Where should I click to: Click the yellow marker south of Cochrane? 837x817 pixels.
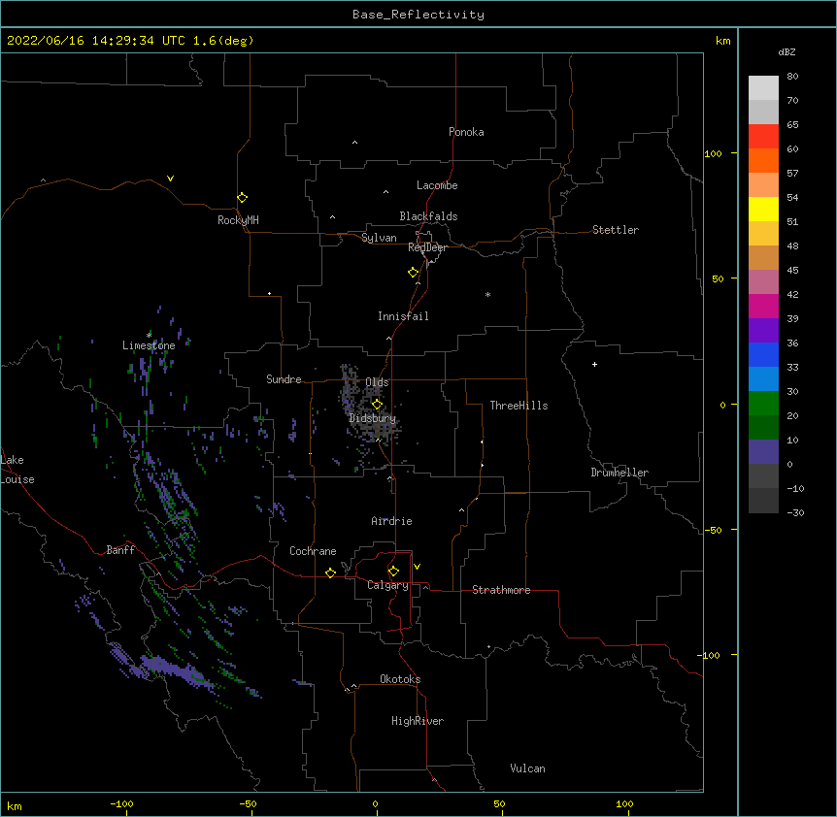tap(330, 572)
